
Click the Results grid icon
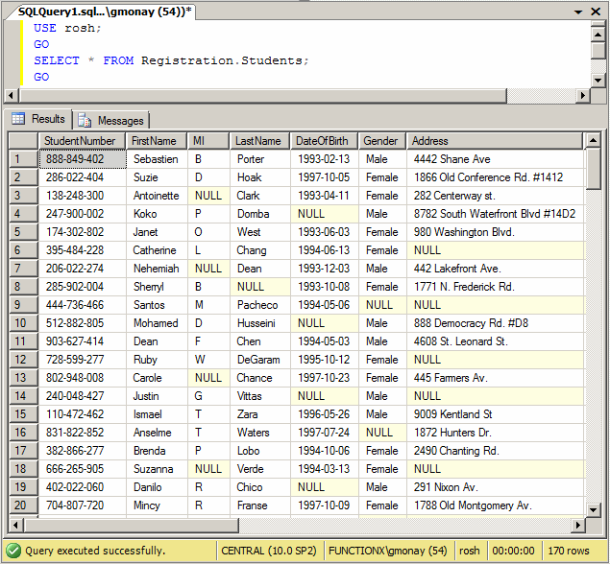pyautogui.click(x=18, y=119)
